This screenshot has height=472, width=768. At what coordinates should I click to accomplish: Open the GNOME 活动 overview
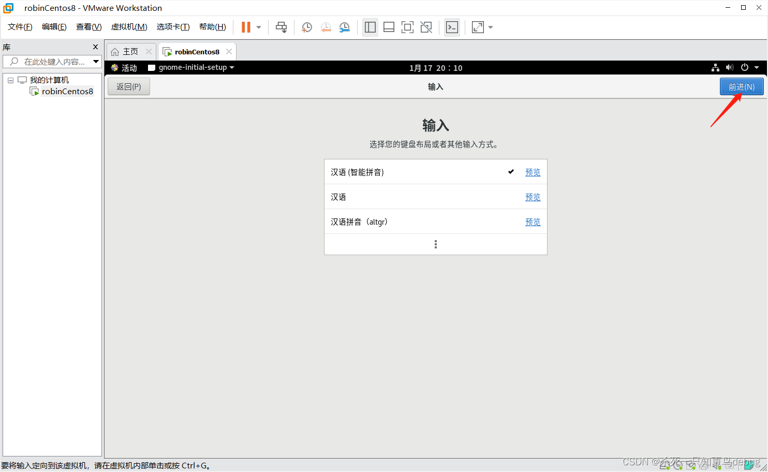[124, 68]
